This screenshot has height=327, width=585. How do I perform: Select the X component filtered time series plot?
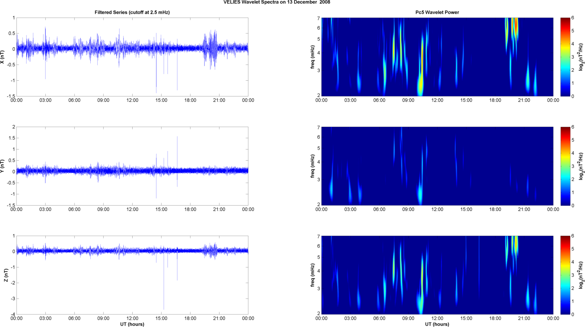132,57
